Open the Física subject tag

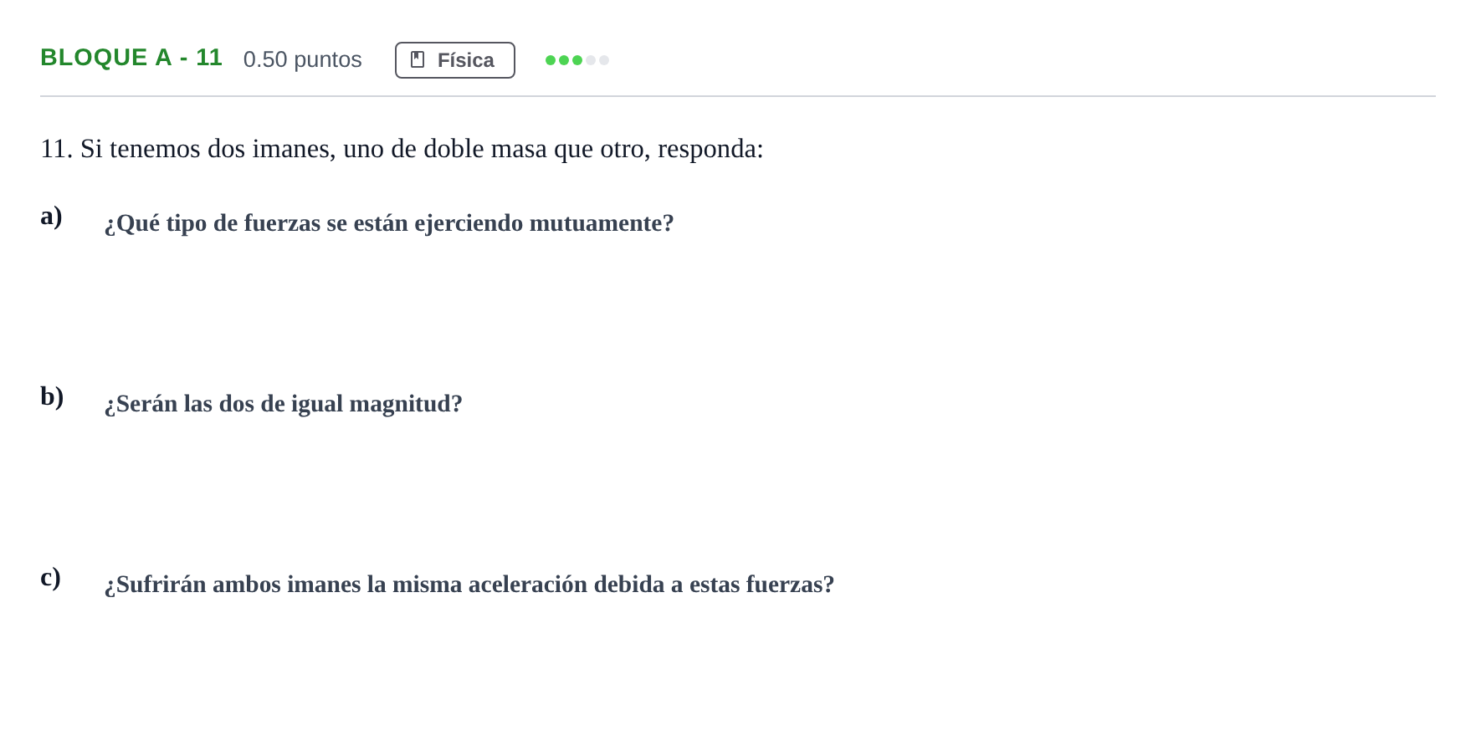tap(455, 60)
